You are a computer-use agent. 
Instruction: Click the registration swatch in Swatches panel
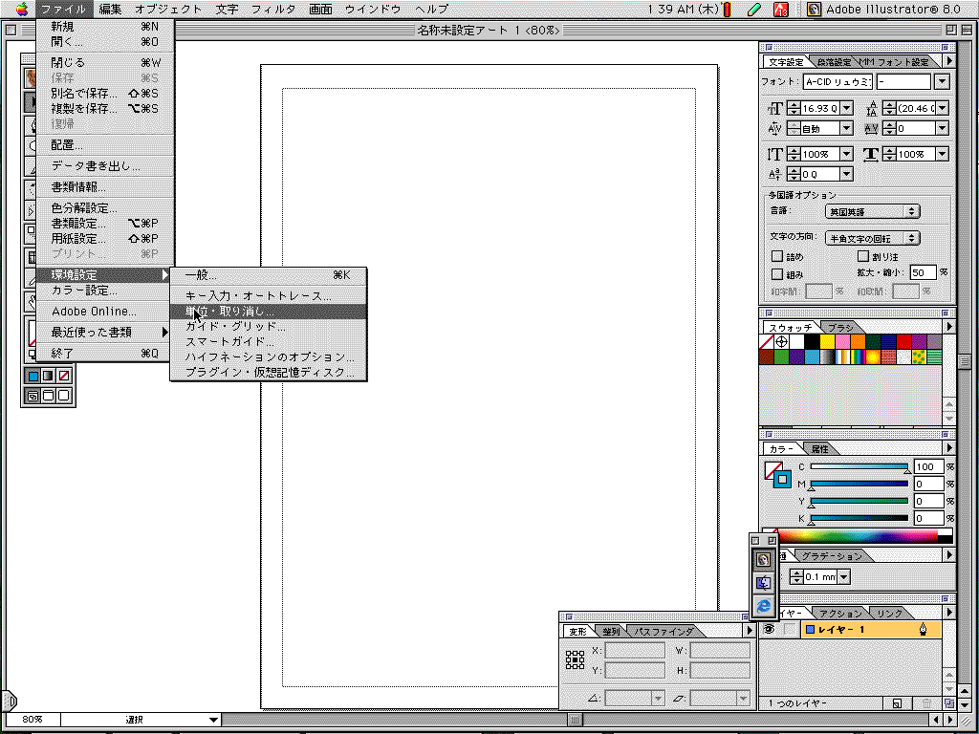tap(782, 341)
